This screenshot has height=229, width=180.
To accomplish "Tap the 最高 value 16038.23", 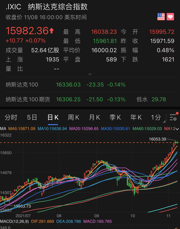I will coord(104,32).
